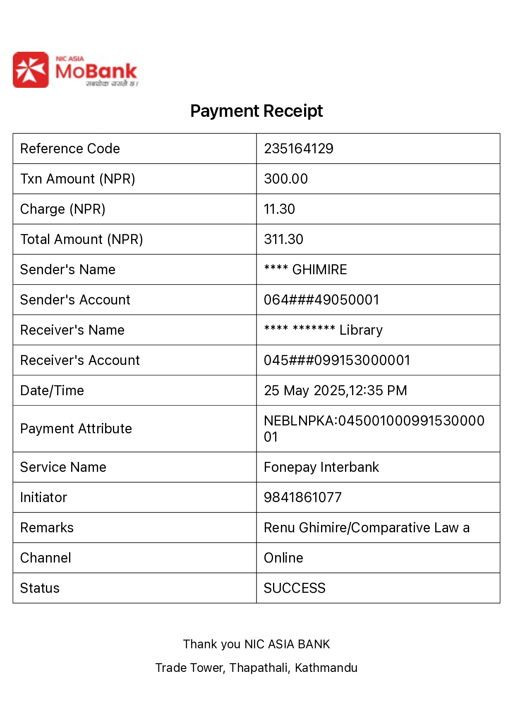Select the reference code 235164129

pyautogui.click(x=298, y=149)
